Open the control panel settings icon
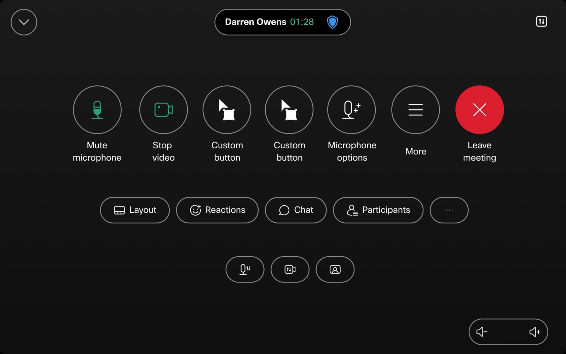The image size is (566, 354). tap(541, 22)
